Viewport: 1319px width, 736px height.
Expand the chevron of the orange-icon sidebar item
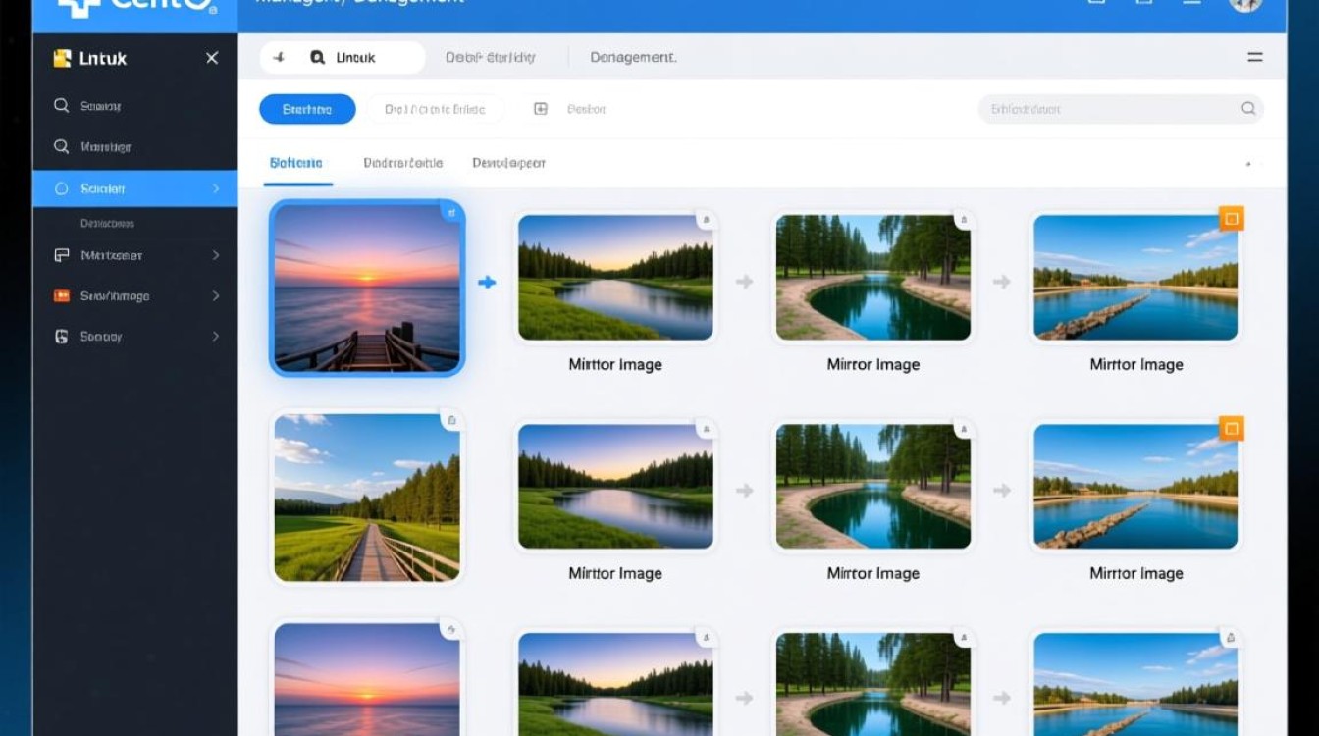[216, 295]
